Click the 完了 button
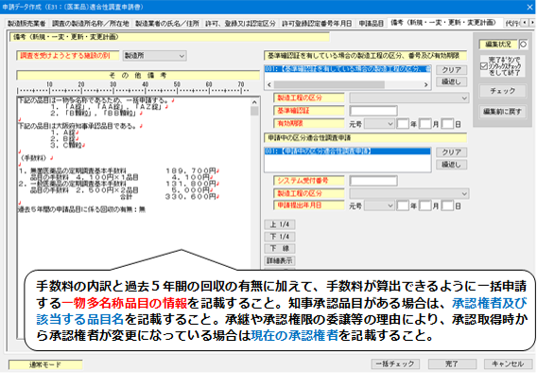This screenshot has width=537, height=373. (x=452, y=364)
